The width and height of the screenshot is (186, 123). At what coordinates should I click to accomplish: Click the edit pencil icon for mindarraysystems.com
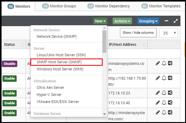tap(158, 63)
